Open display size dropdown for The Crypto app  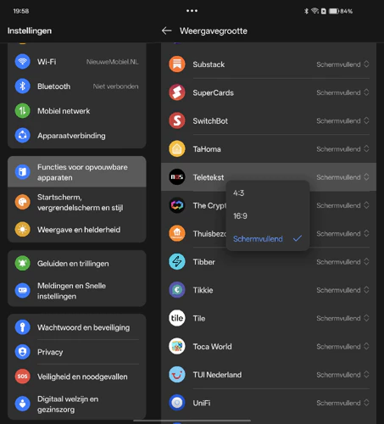[x=342, y=205]
